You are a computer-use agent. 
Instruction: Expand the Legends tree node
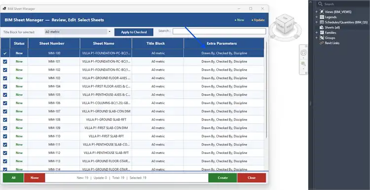tap(316, 17)
